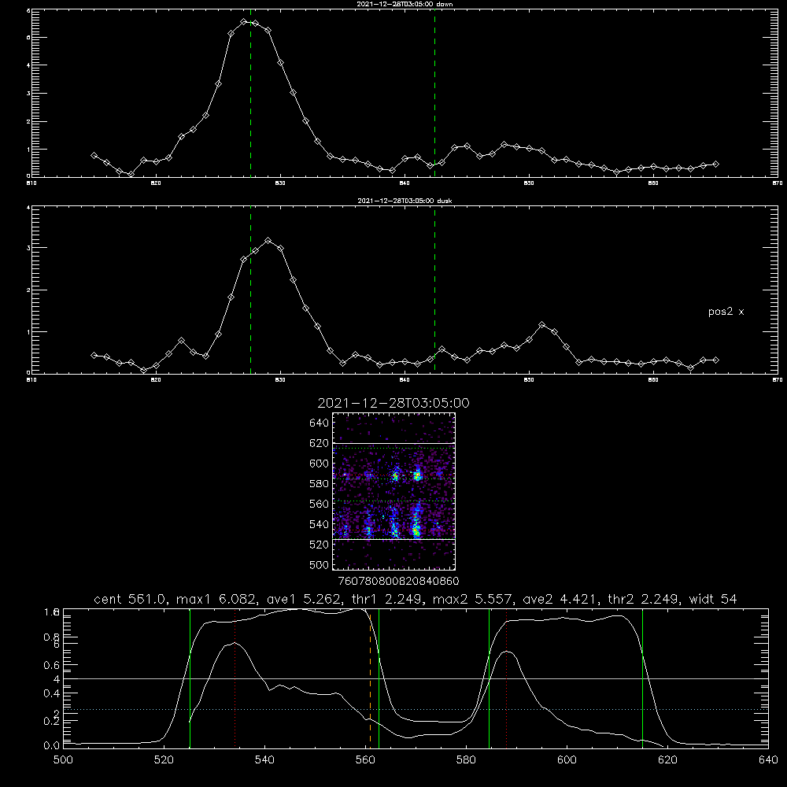Click the peak diamond marker in dawn plot
Viewport: 787px width, 787px height.
coord(243,21)
